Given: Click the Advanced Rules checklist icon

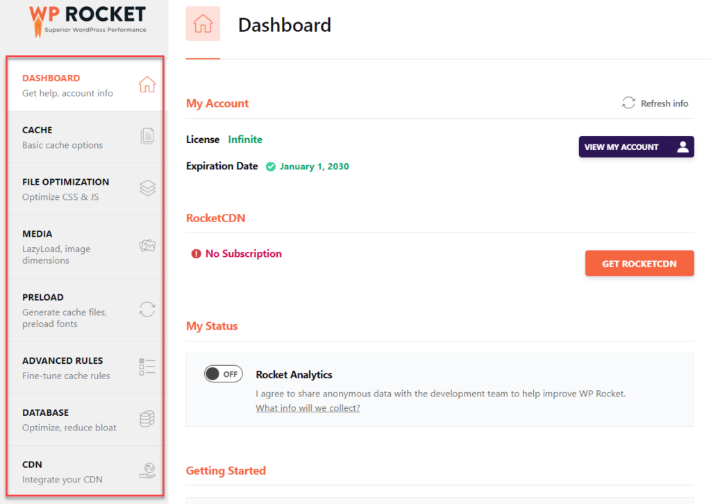Looking at the screenshot, I should pyautogui.click(x=147, y=367).
